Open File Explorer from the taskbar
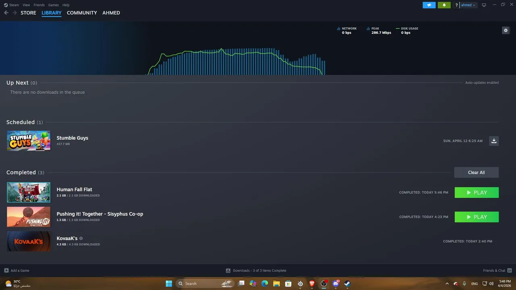 [x=277, y=284]
